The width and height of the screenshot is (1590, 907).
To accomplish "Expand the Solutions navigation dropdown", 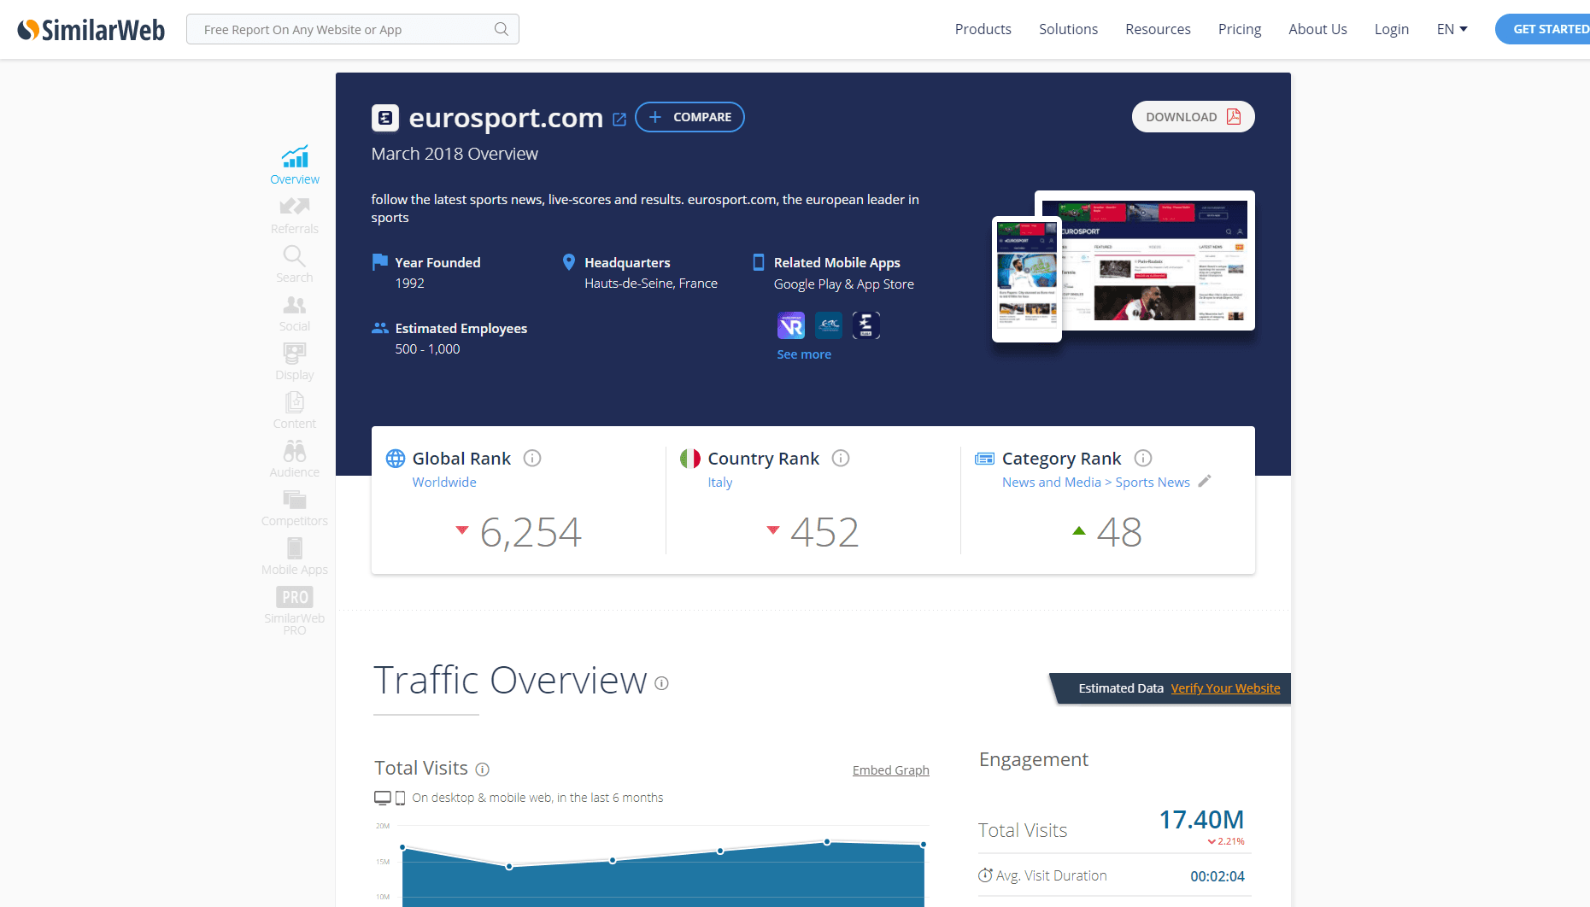I will point(1068,28).
